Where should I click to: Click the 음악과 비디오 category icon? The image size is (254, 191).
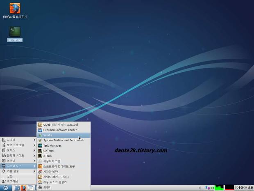(4, 155)
